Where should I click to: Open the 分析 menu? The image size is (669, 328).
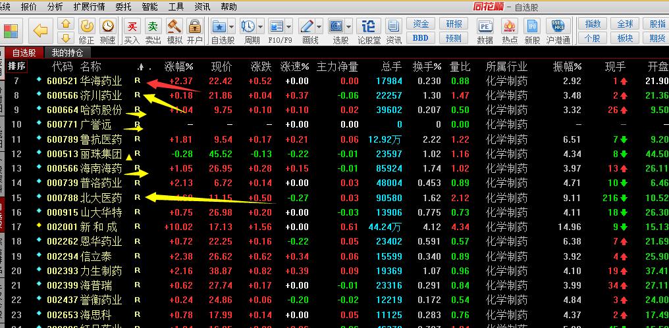click(x=55, y=7)
